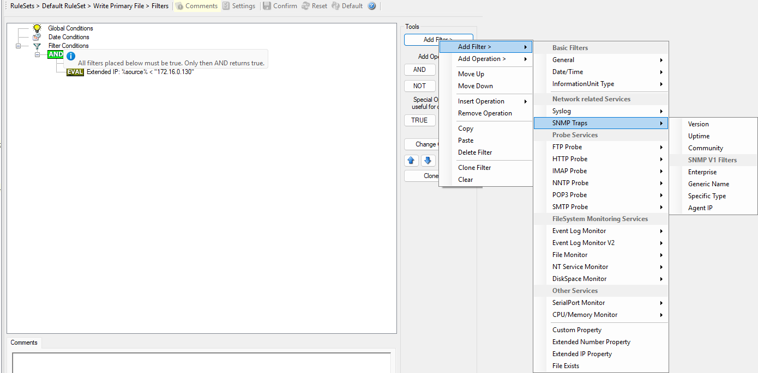Viewport: 758px width, 373px height.
Task: Open Settings from the toolbar
Action: (238, 6)
